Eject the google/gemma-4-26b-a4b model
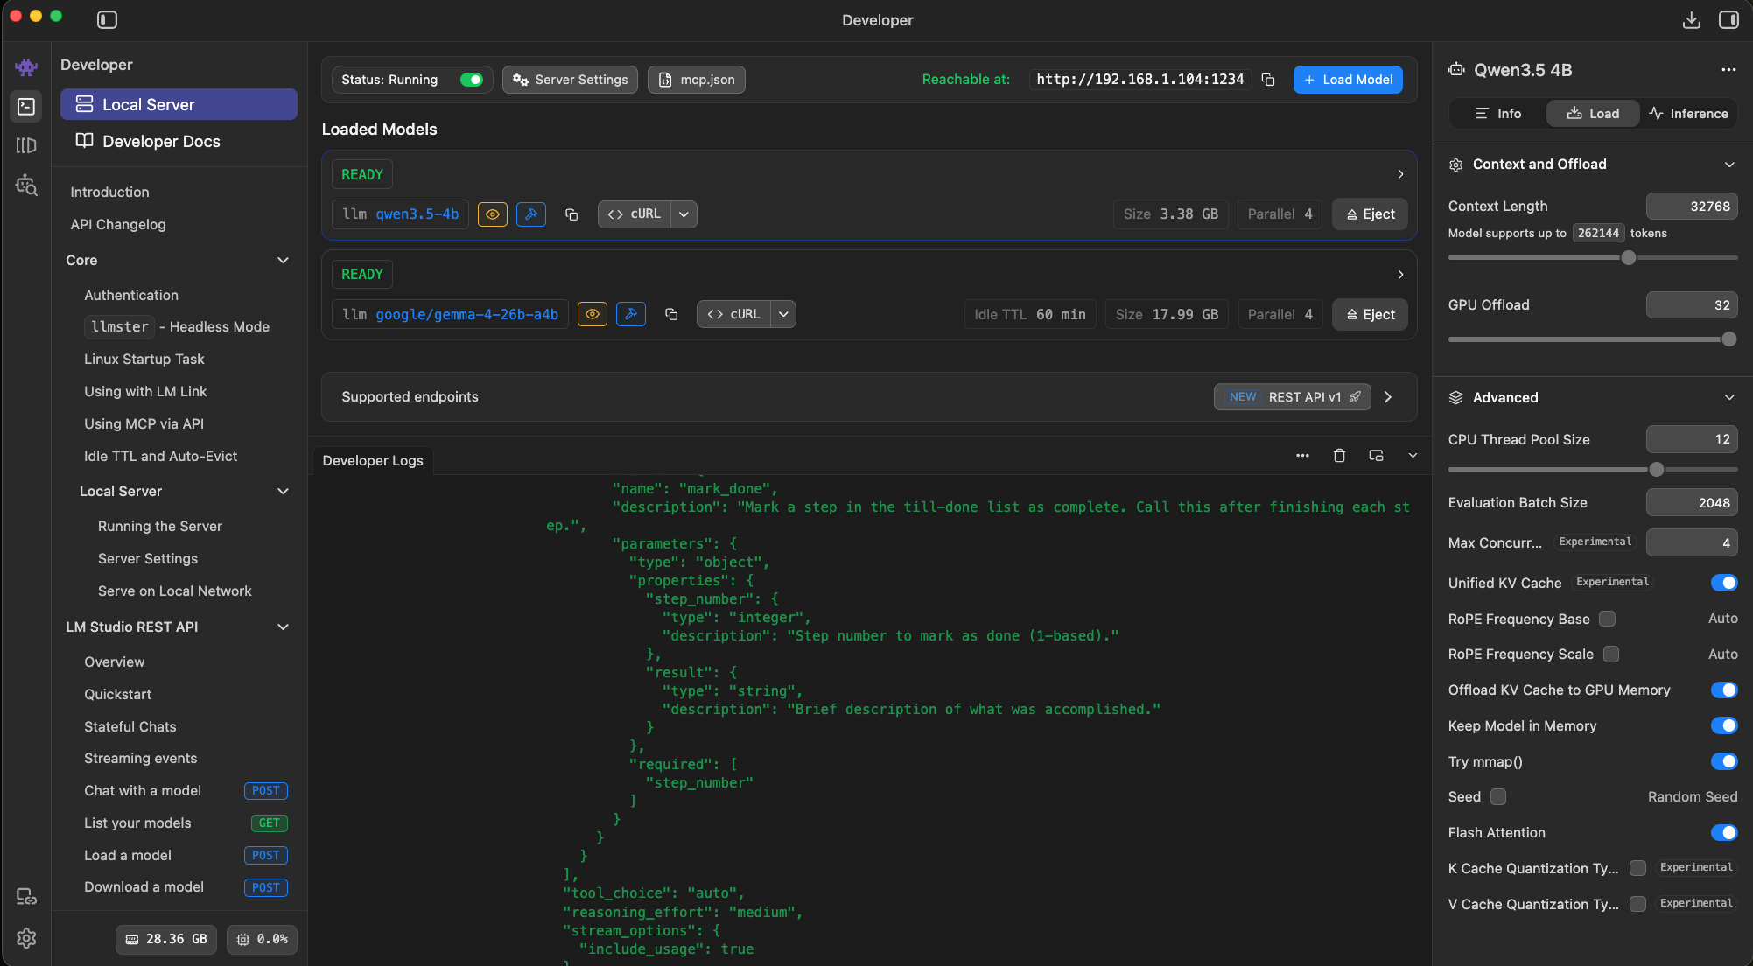This screenshot has width=1753, height=966. (x=1370, y=315)
